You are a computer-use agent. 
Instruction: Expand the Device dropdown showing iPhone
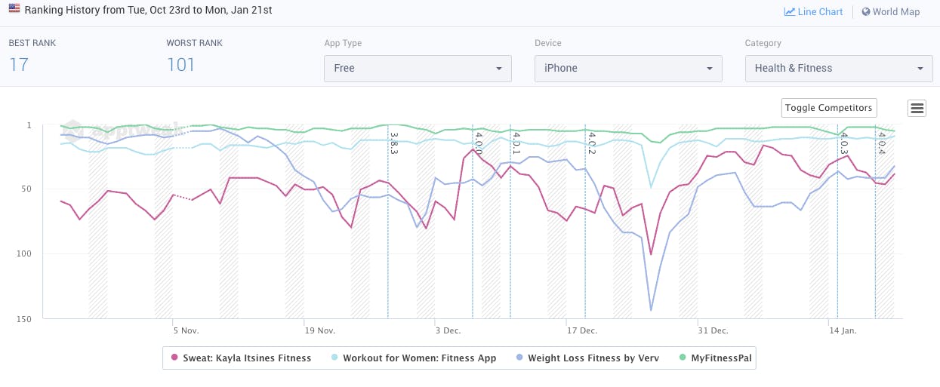point(628,68)
